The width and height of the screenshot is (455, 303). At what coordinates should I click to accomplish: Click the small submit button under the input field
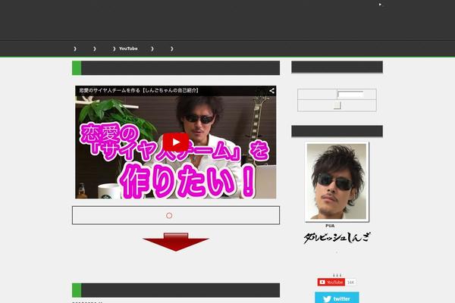(x=337, y=105)
